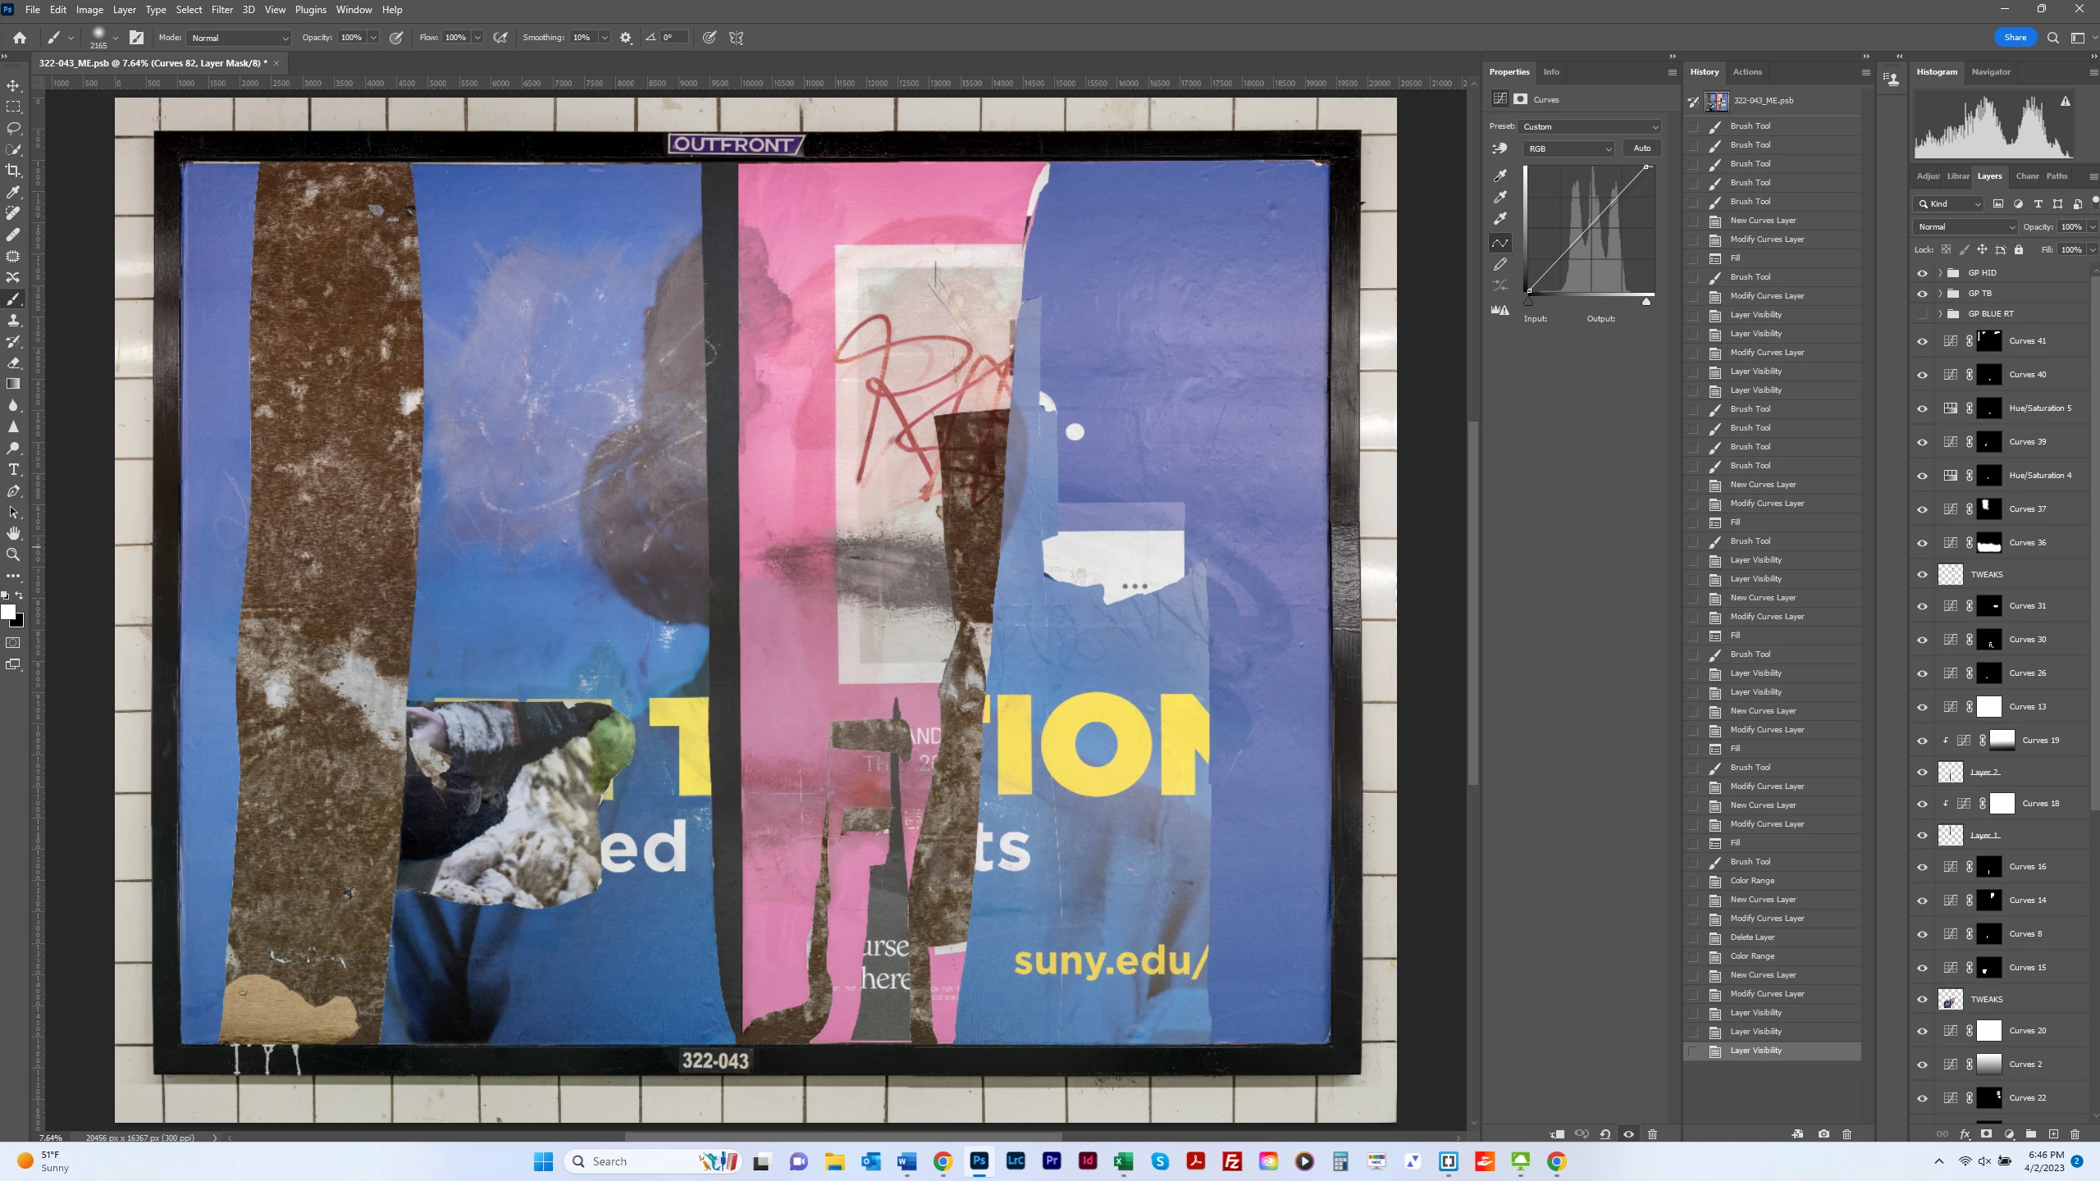Open the Curves Preset dropdown
The height and width of the screenshot is (1181, 2100).
coord(1590,127)
